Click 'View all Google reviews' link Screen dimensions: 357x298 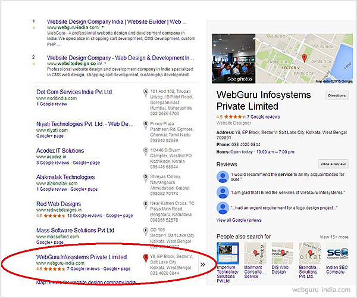(x=239, y=220)
